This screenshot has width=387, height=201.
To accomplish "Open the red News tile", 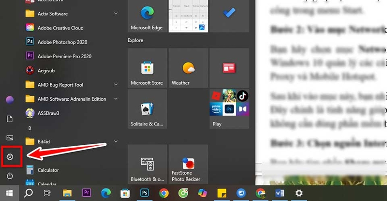I will pos(229,68).
